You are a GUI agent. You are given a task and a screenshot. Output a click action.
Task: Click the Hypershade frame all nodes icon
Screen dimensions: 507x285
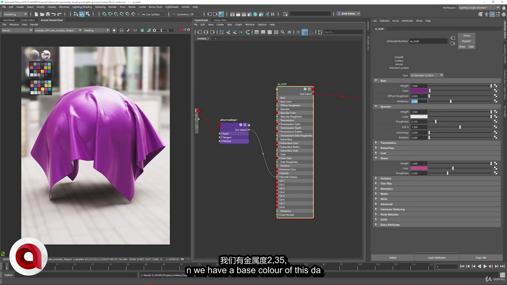pyautogui.click(x=222, y=32)
